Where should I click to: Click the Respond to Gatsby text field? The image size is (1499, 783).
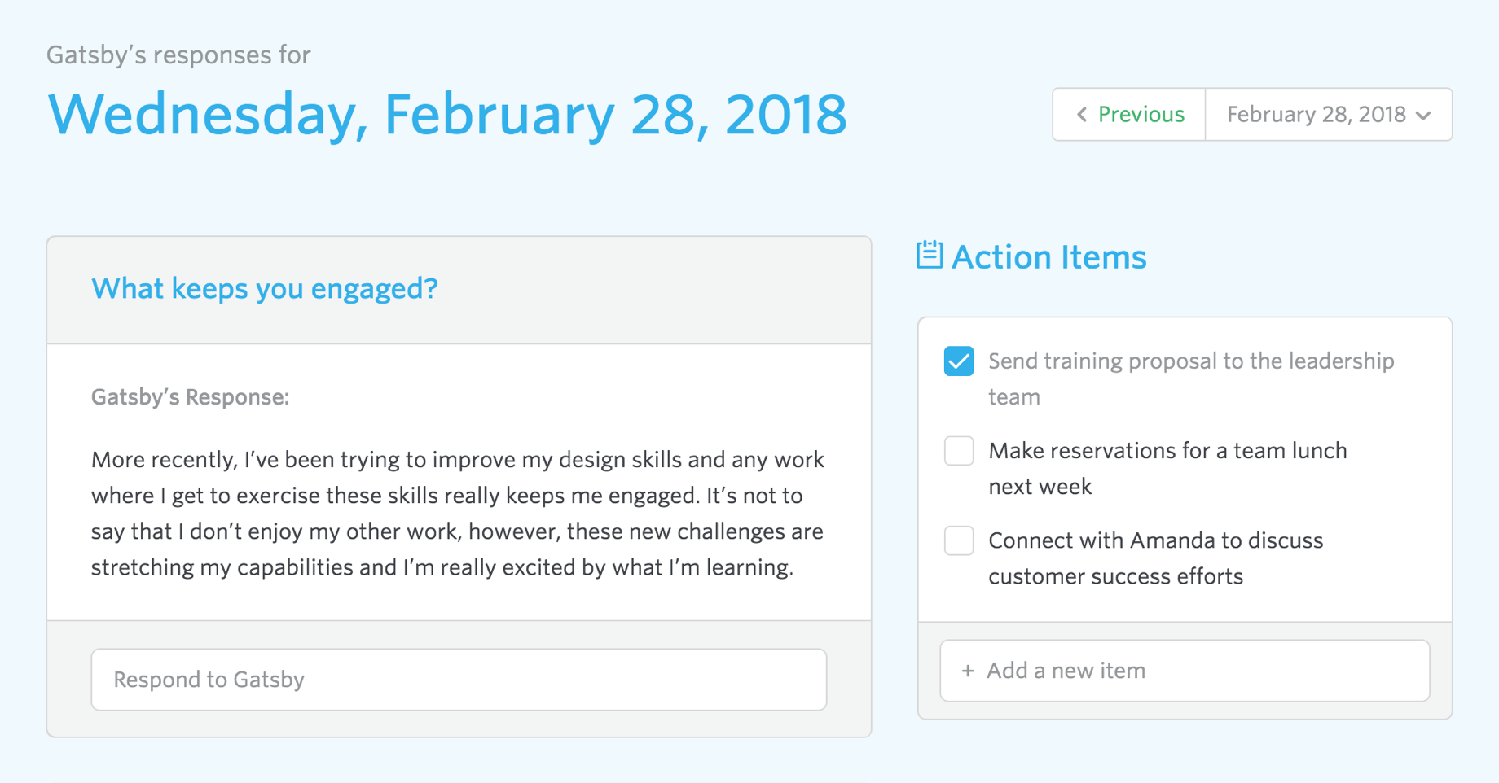tap(458, 679)
